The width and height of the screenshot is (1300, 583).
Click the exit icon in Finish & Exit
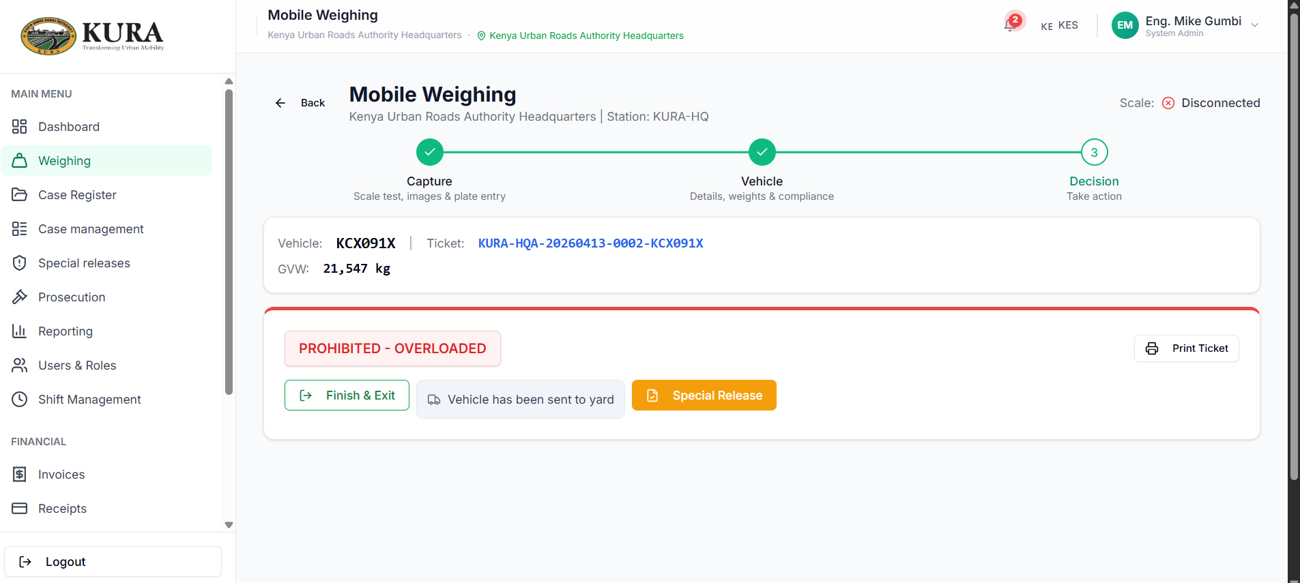click(306, 395)
